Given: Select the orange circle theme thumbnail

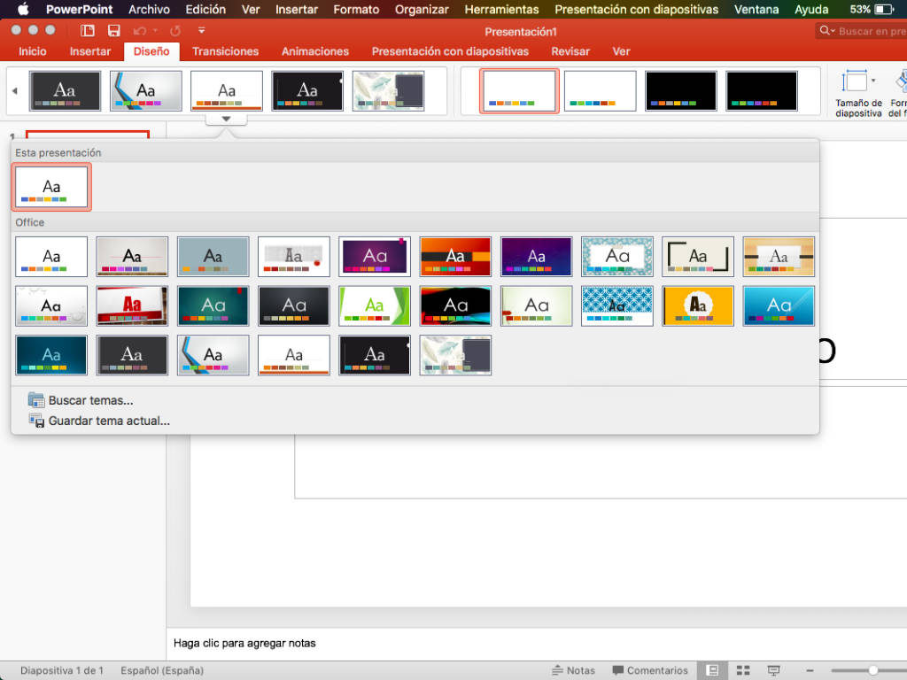Looking at the screenshot, I should pos(698,305).
